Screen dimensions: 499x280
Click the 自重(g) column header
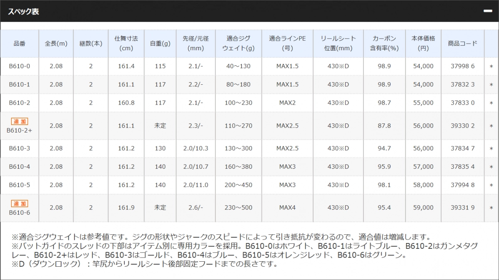tap(160, 43)
